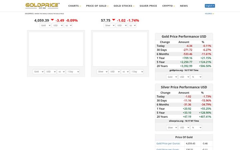240x150 pixels.
Task: Open % dropdown in Silver Performance panel
Action: click(196, 127)
